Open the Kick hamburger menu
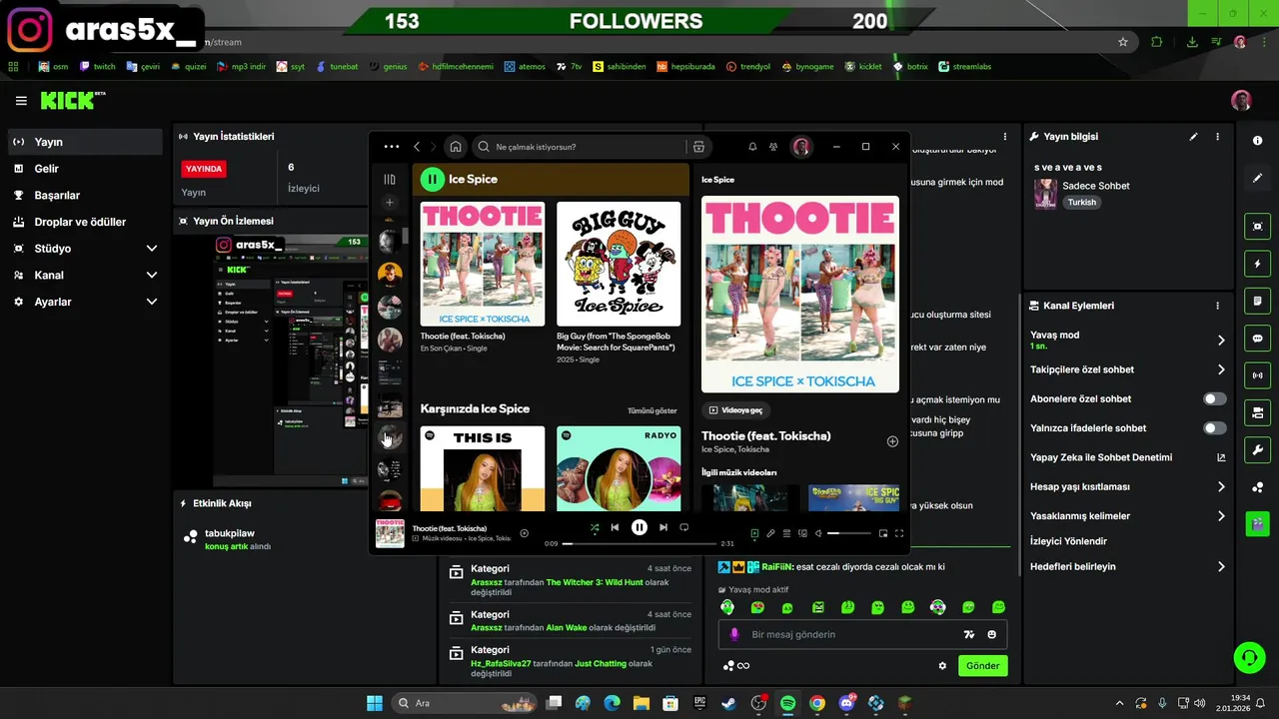Viewport: 1279px width, 719px height. point(21,101)
